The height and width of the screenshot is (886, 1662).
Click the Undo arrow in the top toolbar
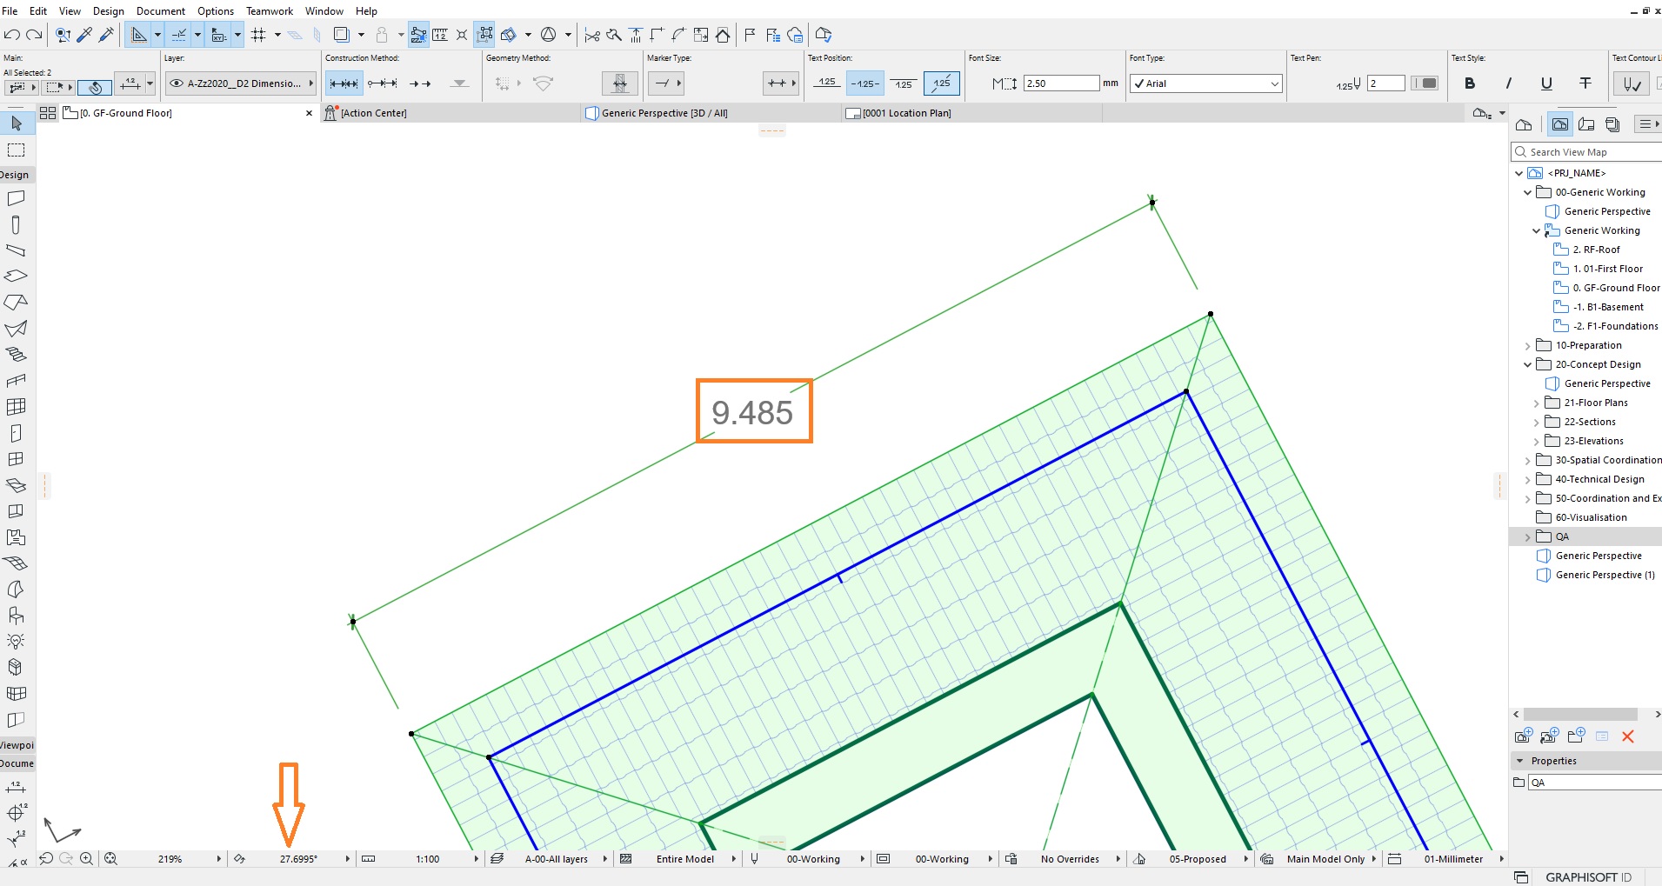coord(12,35)
